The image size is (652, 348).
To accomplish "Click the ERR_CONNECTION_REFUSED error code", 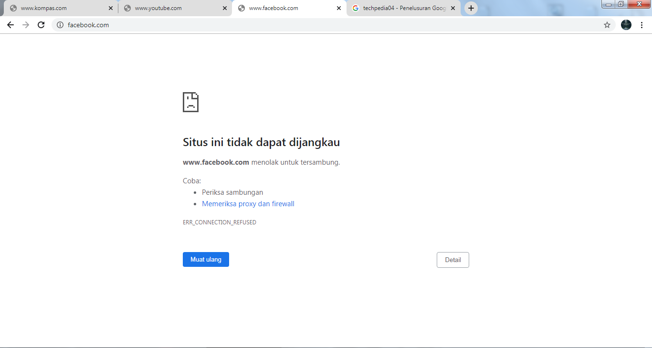I will 220,222.
